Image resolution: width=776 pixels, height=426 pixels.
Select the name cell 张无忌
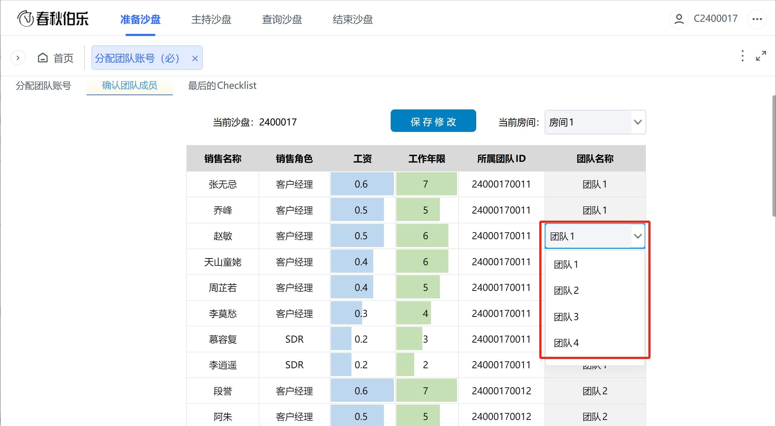click(223, 184)
